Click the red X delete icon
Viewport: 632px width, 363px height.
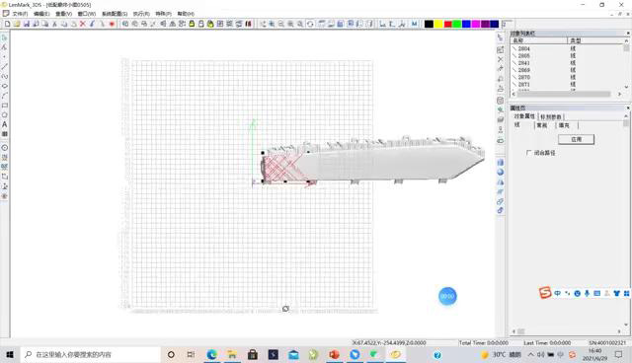click(83, 24)
